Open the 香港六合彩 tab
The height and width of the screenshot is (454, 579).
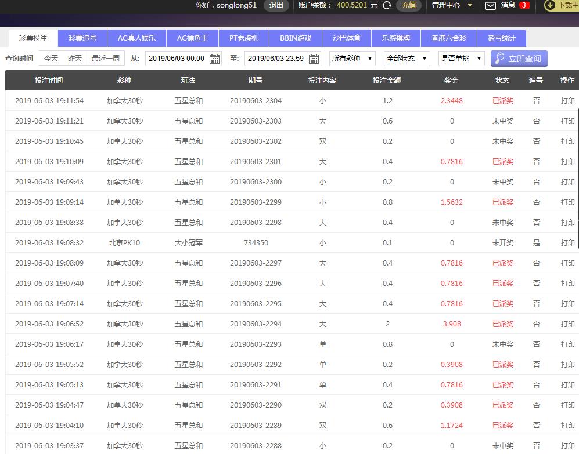[449, 38]
